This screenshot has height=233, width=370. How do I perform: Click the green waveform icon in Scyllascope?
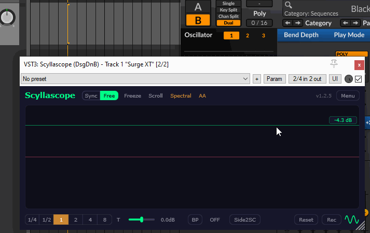[x=352, y=220]
